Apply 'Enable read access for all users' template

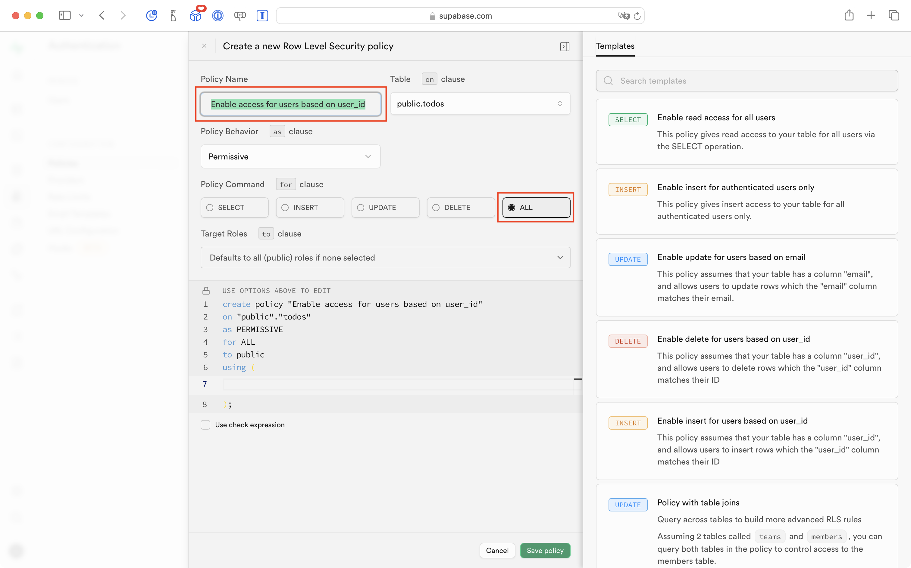click(747, 131)
